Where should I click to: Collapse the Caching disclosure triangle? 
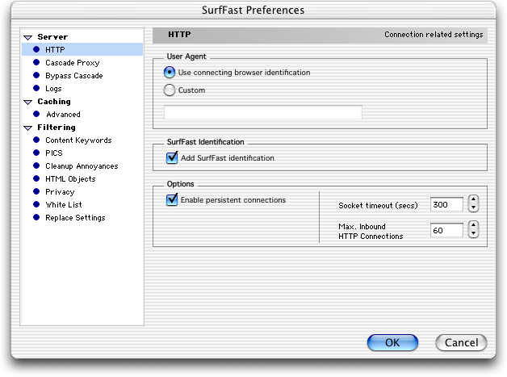pyautogui.click(x=28, y=103)
